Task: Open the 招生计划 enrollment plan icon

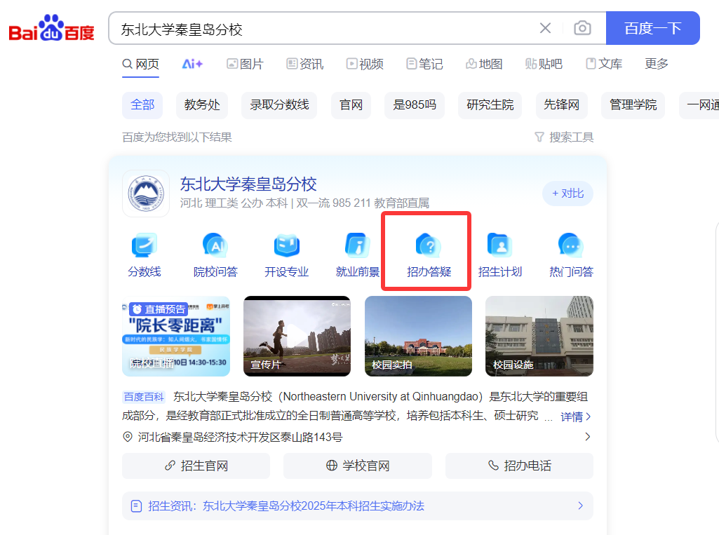Action: [x=499, y=246]
